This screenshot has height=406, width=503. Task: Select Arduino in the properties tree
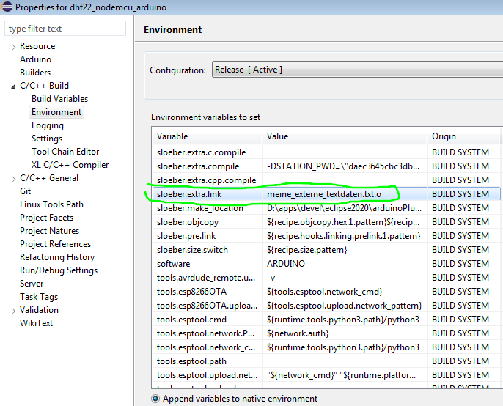pyautogui.click(x=35, y=59)
